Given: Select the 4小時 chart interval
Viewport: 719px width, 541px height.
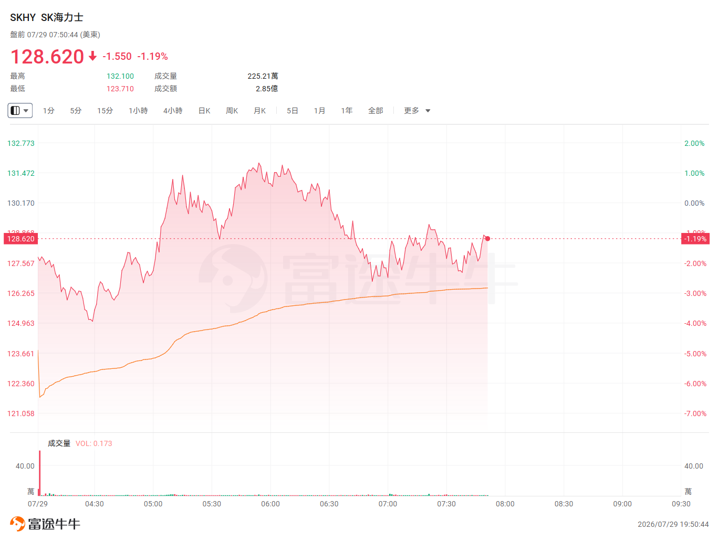Looking at the screenshot, I should coord(173,111).
